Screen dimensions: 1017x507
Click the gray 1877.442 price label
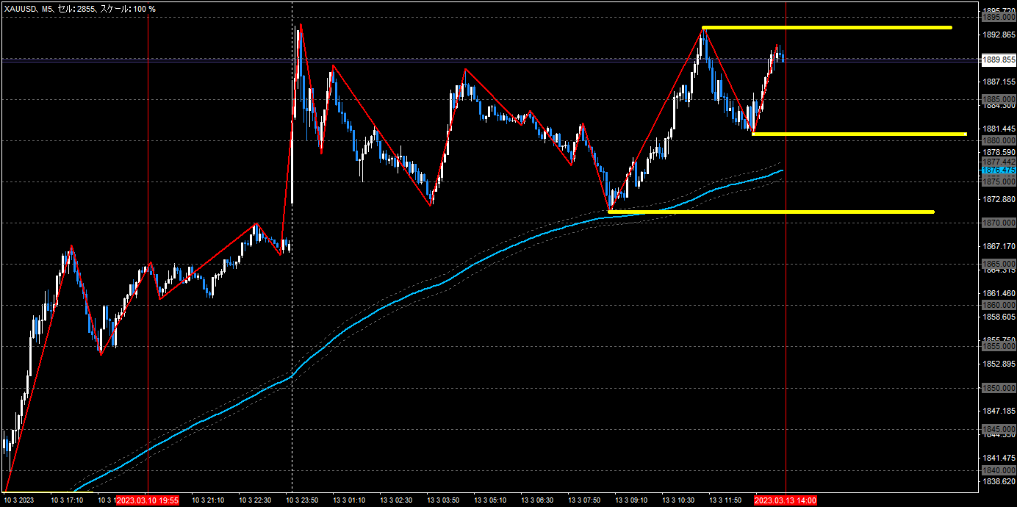click(999, 162)
